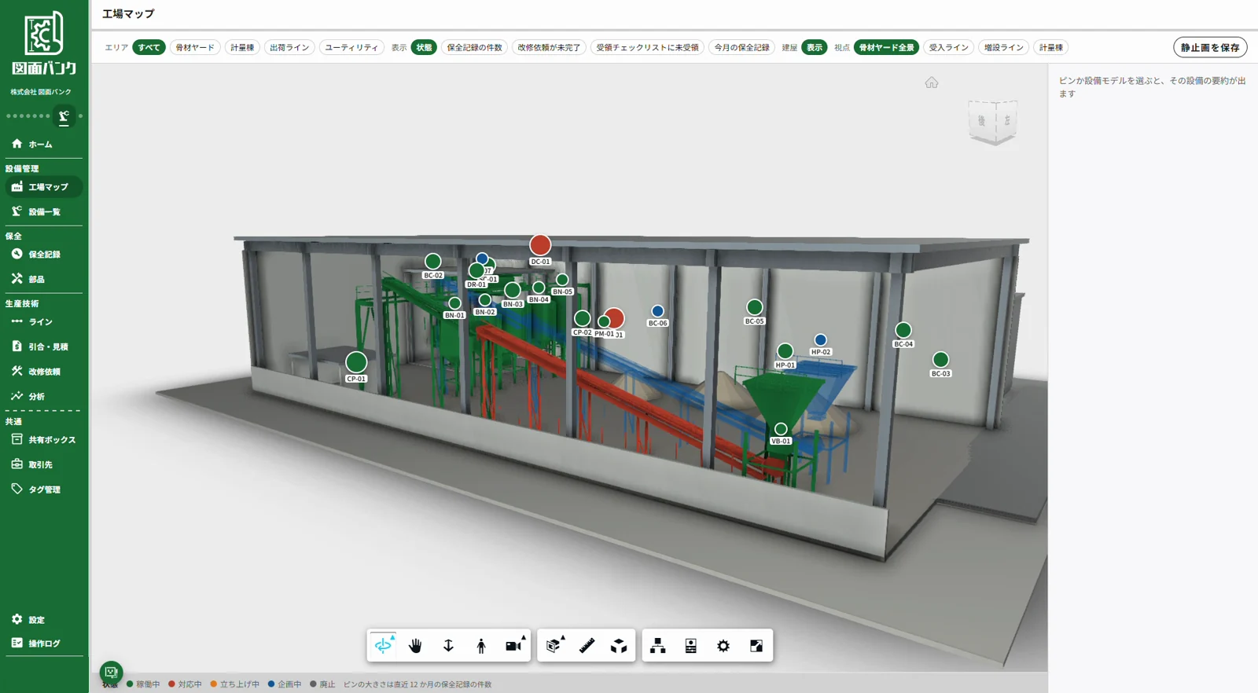Select the VB-01 pin on hopper
The image size is (1258, 693).
[x=781, y=429]
